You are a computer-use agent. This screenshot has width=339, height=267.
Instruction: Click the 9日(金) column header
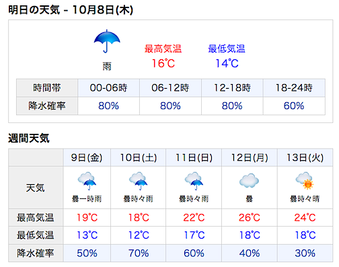coord(87,157)
